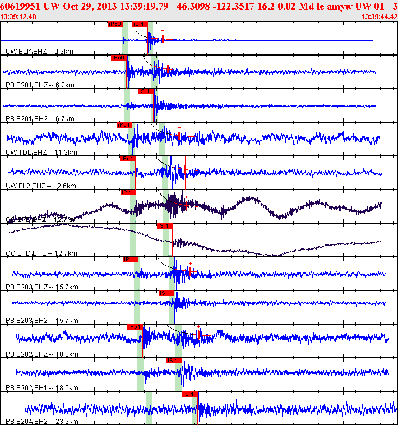Click the iS 1 flag on STD BHE
Screen dimensions: 398x425
coord(164,226)
